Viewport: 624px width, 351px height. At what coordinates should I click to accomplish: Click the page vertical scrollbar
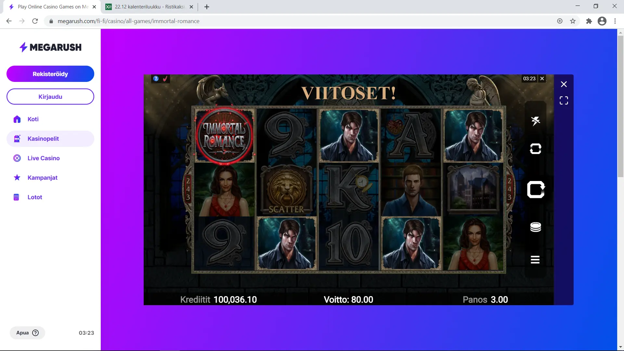click(620, 107)
